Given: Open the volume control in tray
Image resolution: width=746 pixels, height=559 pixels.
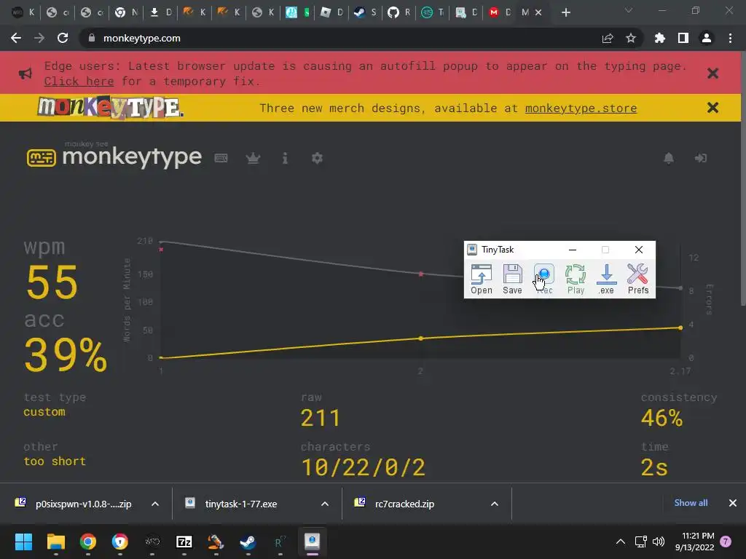Looking at the screenshot, I should 659,542.
